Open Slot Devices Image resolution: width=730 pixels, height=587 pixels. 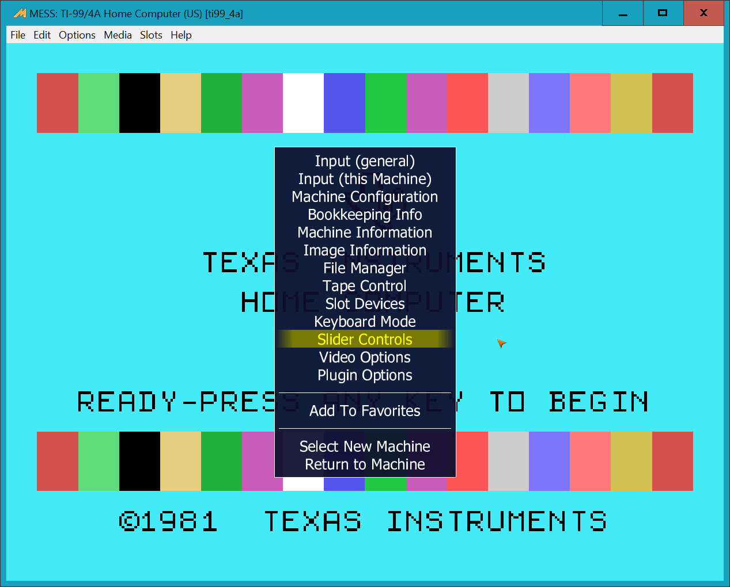(365, 304)
